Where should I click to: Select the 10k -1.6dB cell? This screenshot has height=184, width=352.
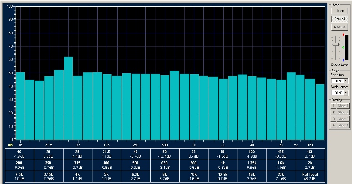pos(194,176)
